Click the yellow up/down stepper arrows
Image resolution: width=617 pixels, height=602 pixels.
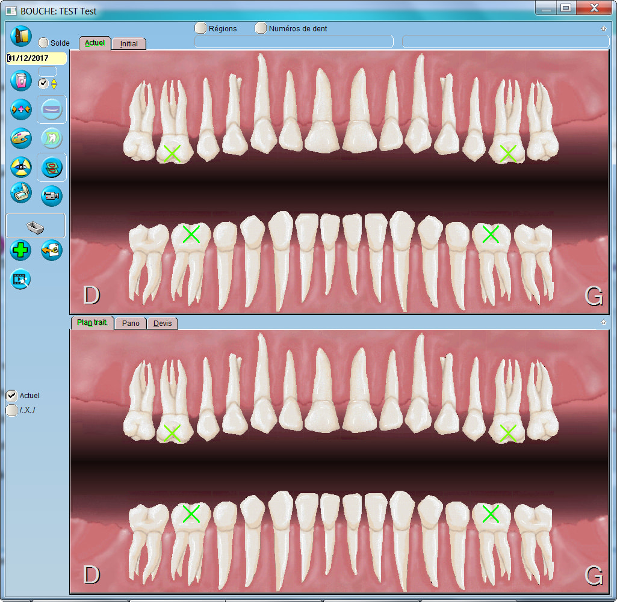point(54,84)
